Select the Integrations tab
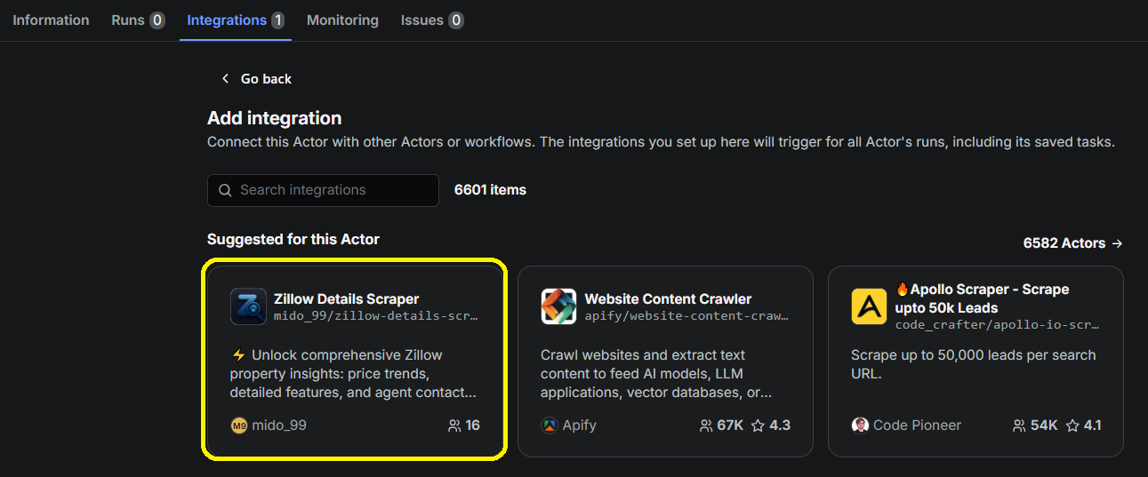Image resolution: width=1148 pixels, height=477 pixels. coord(236,20)
